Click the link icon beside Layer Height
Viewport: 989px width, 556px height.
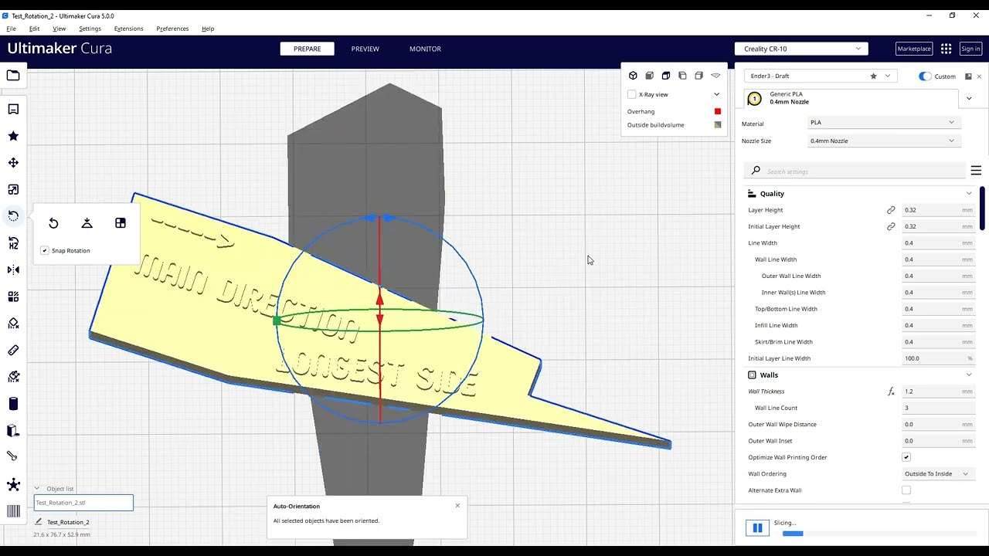[891, 210]
